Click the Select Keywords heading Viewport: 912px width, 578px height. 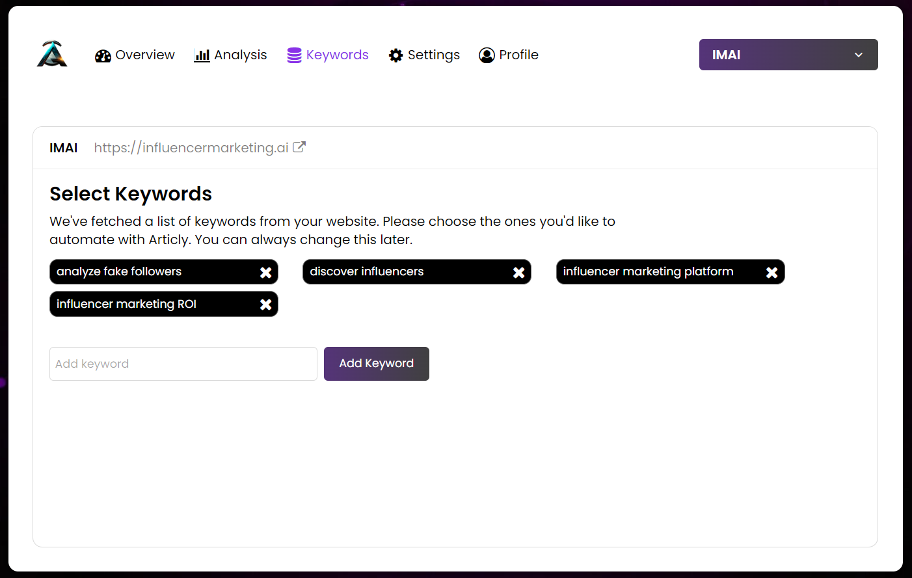131,194
